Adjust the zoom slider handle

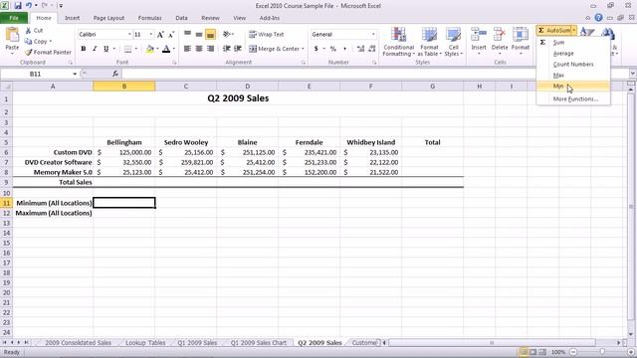point(602,352)
